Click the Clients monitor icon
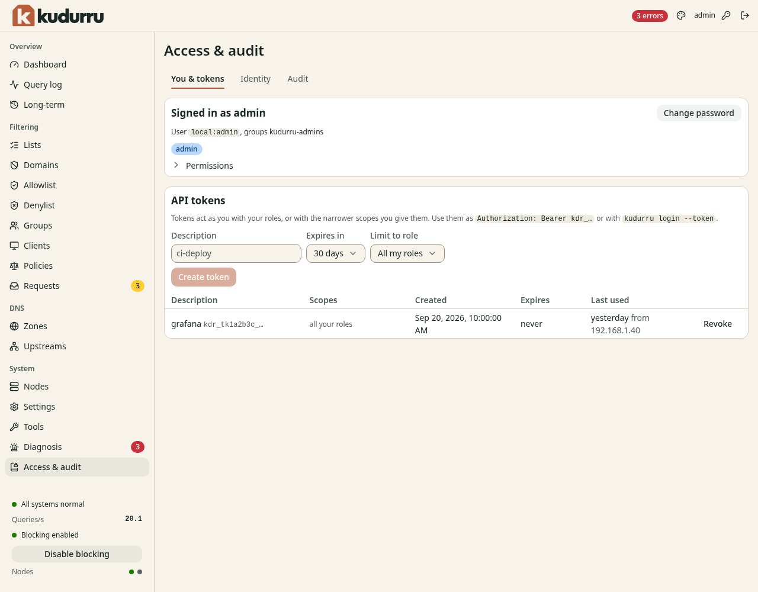The image size is (758, 592). pyautogui.click(x=14, y=246)
